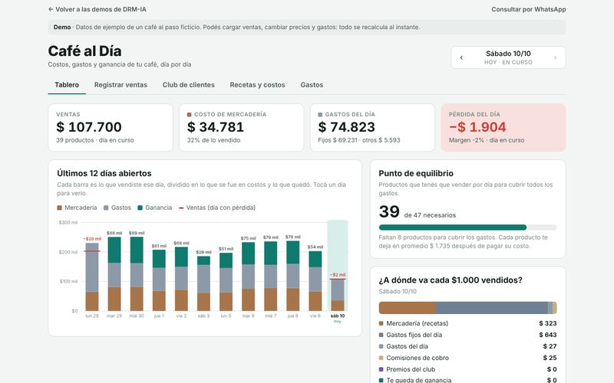Click the Café al Día title
The width and height of the screenshot is (614, 383).
point(84,51)
